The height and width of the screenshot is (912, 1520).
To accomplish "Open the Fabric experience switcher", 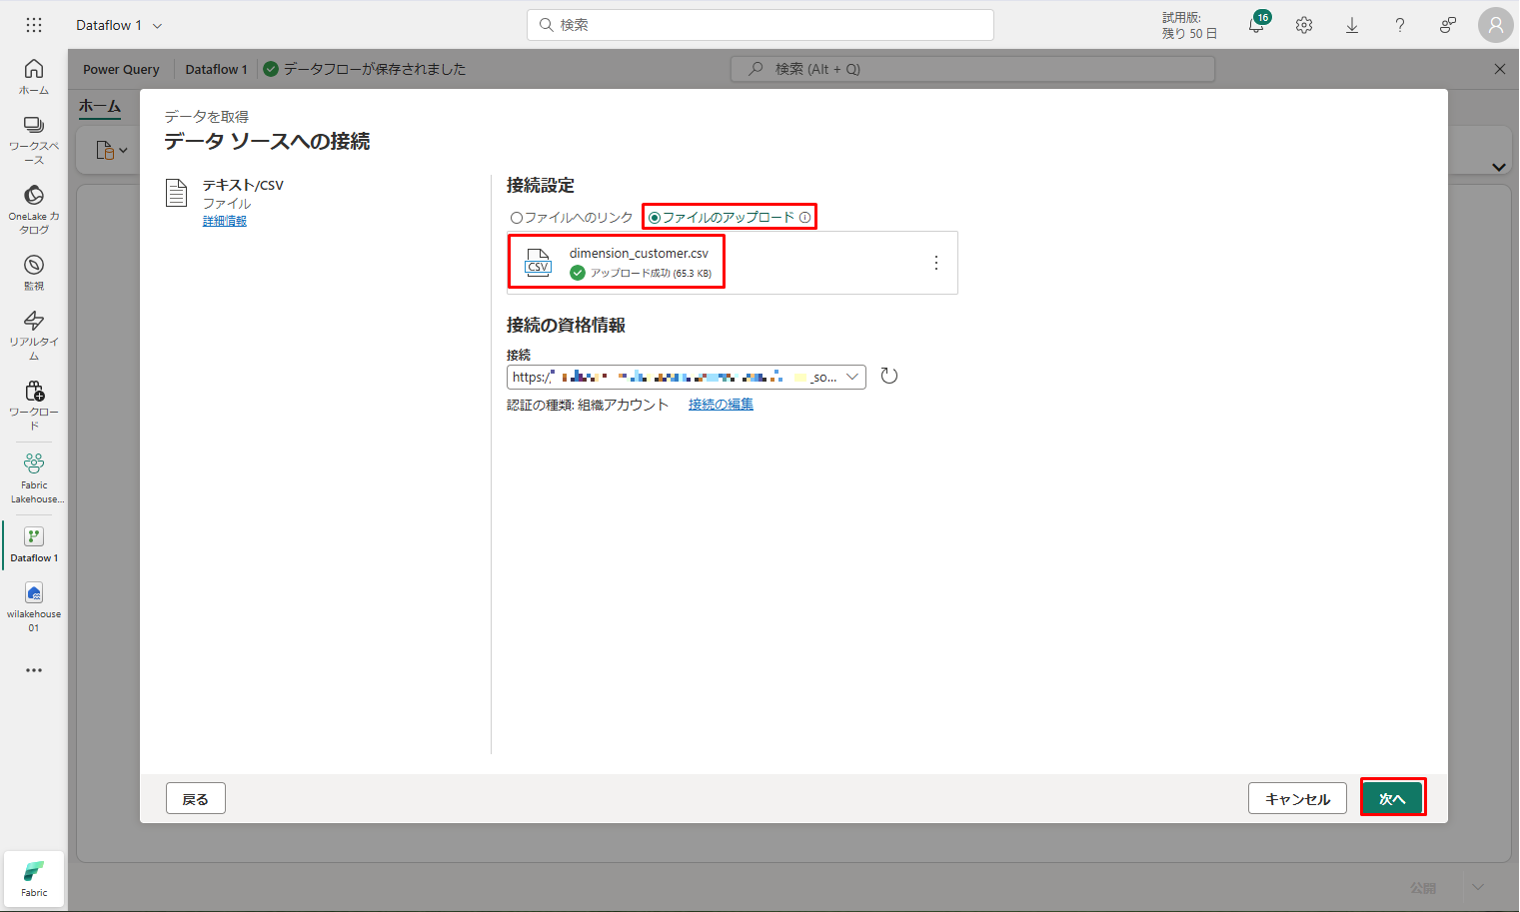I will [x=34, y=879].
